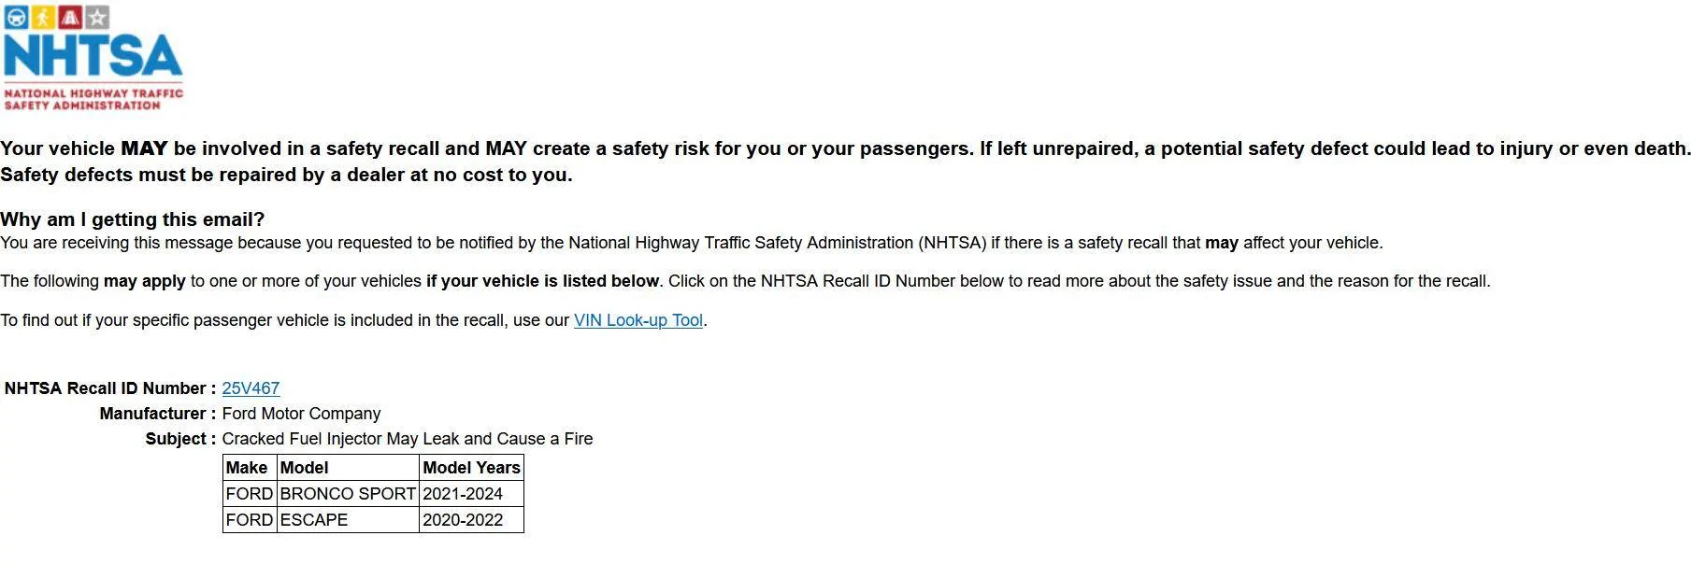Click the red National Highway Traffic Safety Administration tagline
The height and width of the screenshot is (578, 1691).
93,99
